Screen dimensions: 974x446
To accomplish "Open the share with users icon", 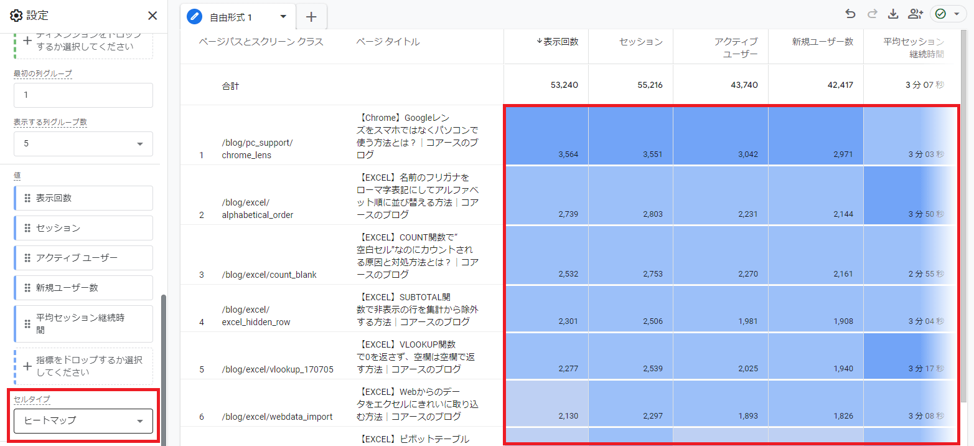I will 915,14.
